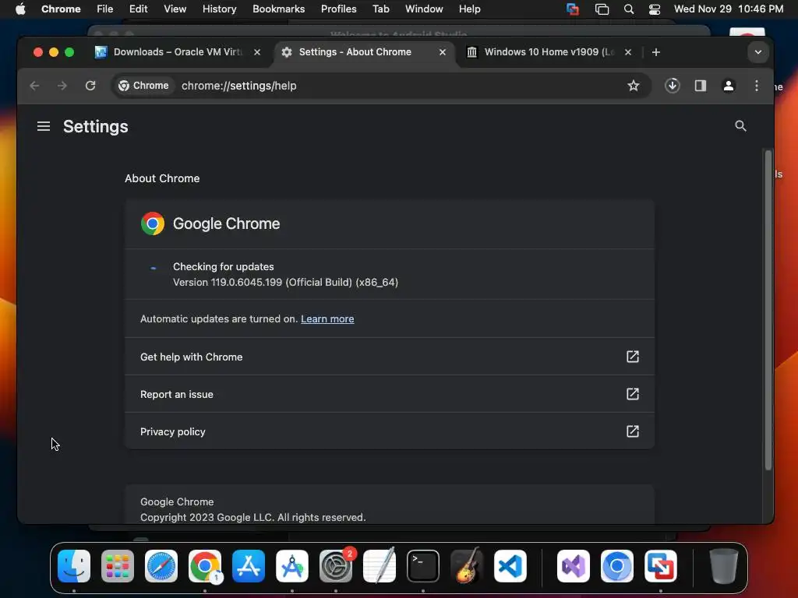Click the Chrome site info chip
Screen dimensions: 798x598
pos(143,86)
